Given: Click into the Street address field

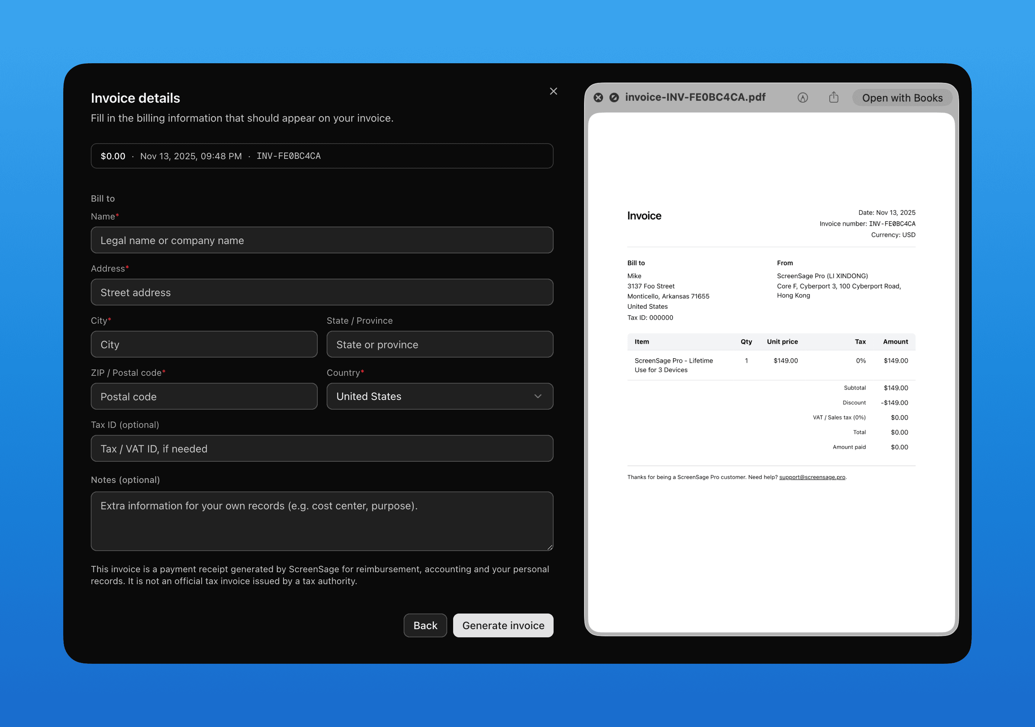Looking at the screenshot, I should [x=321, y=292].
